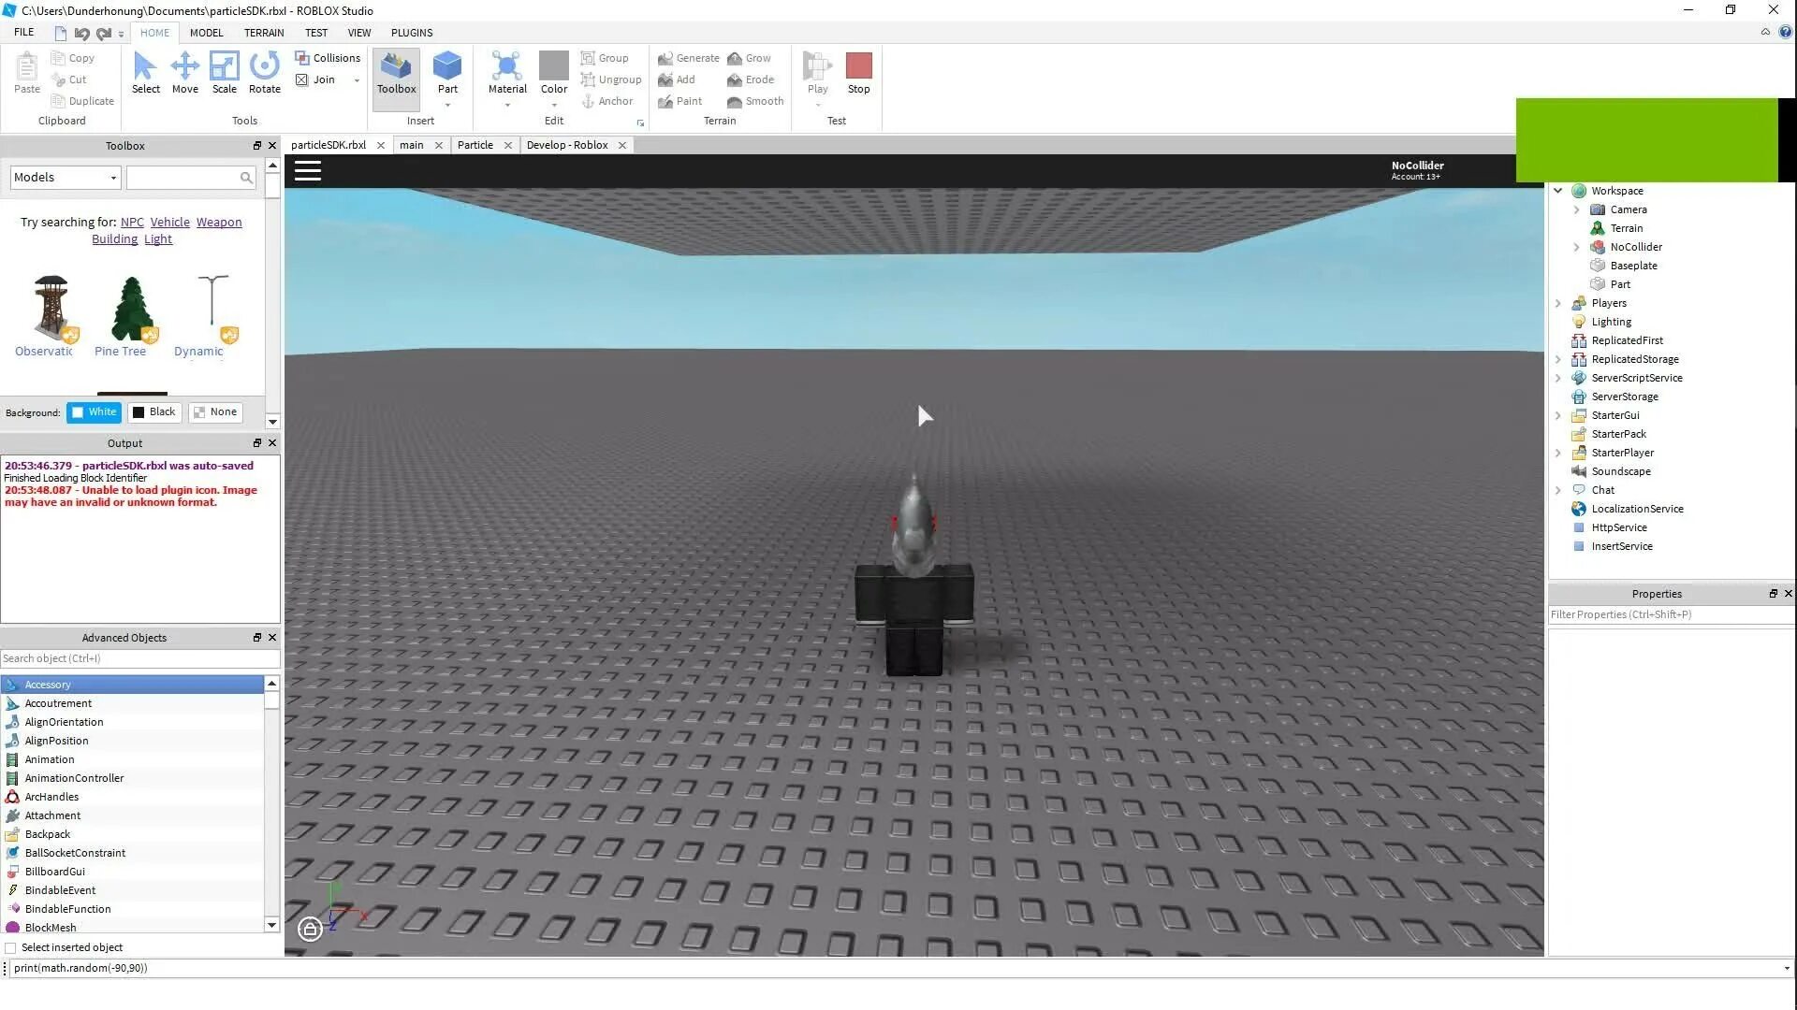1797x1010 pixels.
Task: Click the Stop test button
Action: pos(859,71)
